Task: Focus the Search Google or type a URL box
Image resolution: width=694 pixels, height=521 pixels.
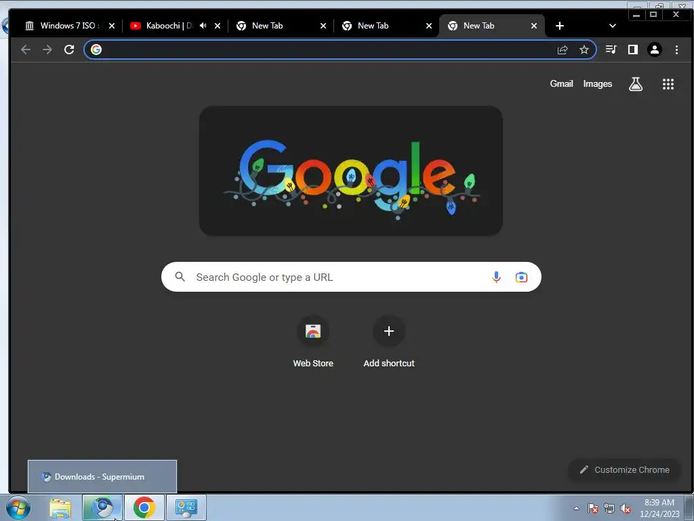Action: coord(351,277)
